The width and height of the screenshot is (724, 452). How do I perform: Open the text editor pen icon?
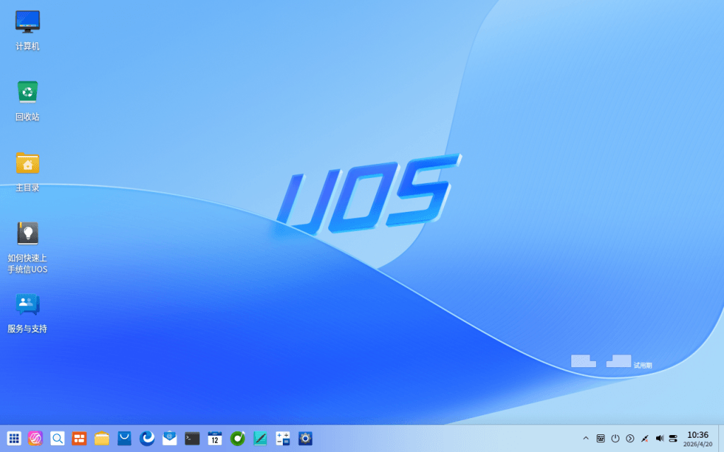[x=260, y=438]
